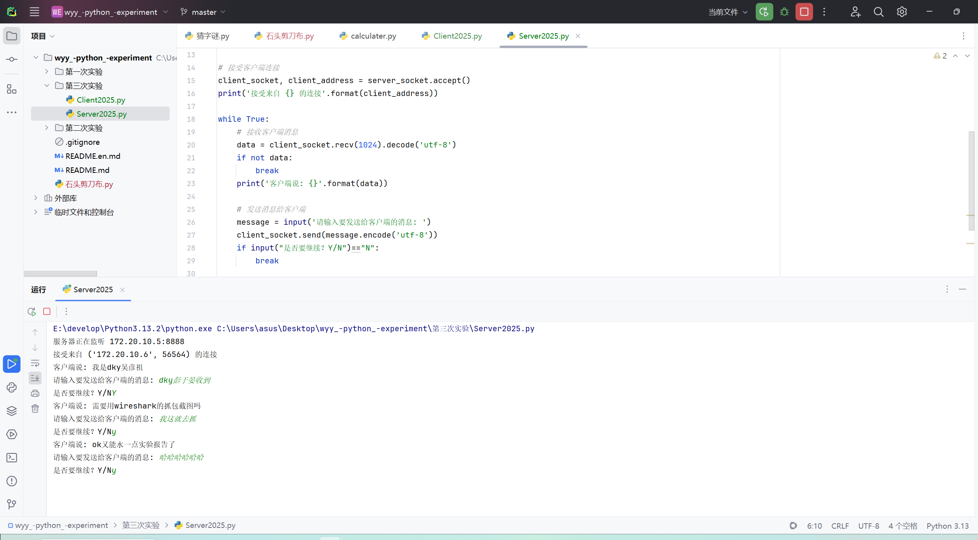
Task: Click the Python 3.13 interpreter in status bar
Action: (947, 526)
